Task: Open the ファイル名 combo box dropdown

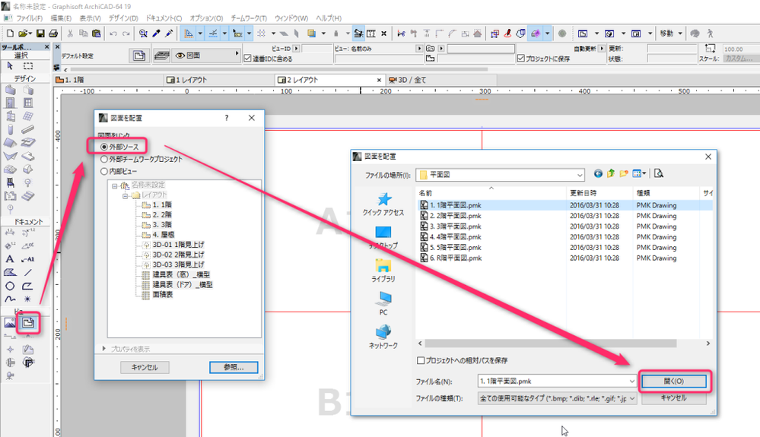Action: point(631,382)
